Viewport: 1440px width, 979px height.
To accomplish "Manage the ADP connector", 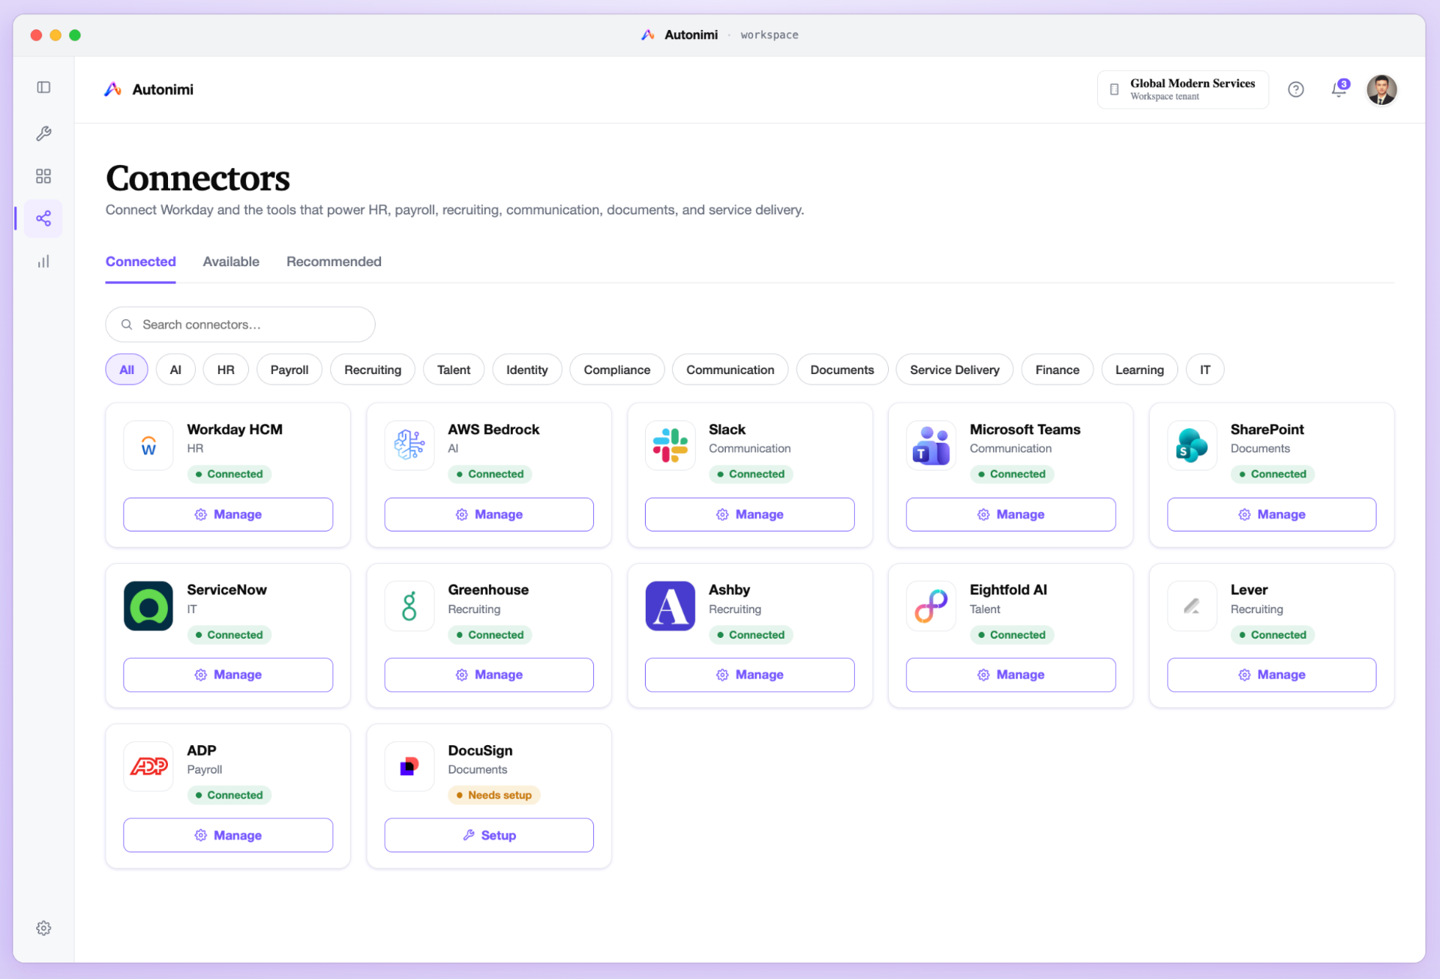I will click(x=228, y=835).
